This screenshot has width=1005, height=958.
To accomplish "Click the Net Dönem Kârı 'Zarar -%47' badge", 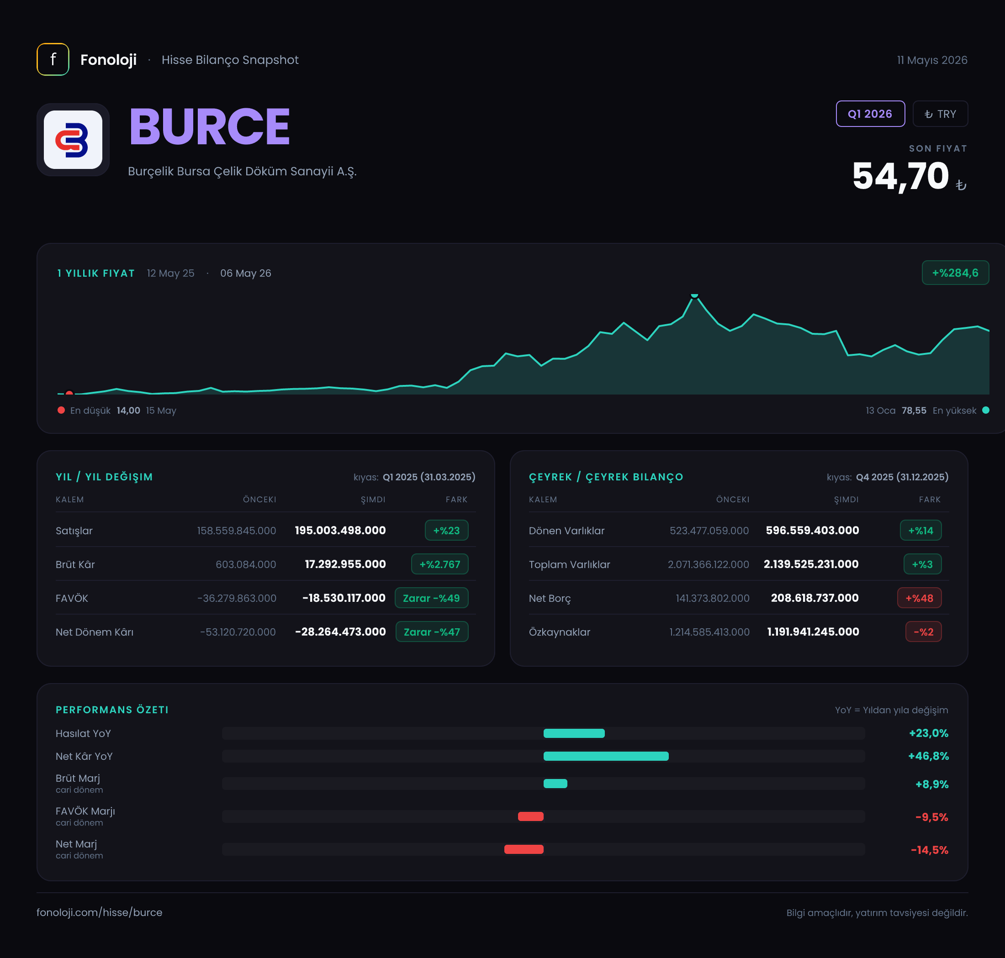I will pos(432,631).
